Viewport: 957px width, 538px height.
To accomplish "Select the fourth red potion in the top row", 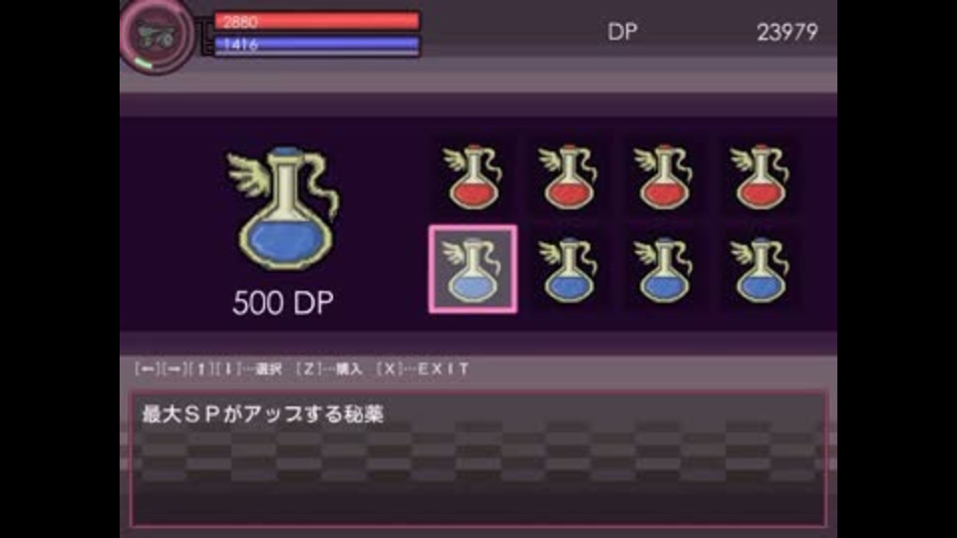I will click(760, 177).
